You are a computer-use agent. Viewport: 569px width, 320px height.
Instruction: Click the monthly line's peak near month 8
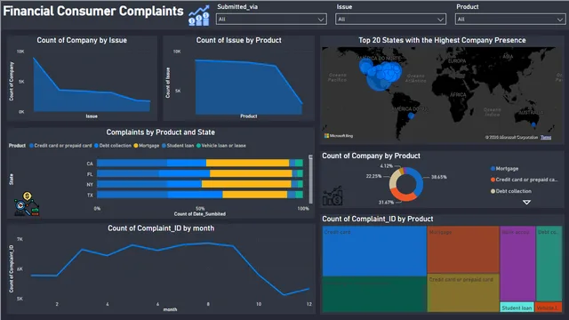207,243
